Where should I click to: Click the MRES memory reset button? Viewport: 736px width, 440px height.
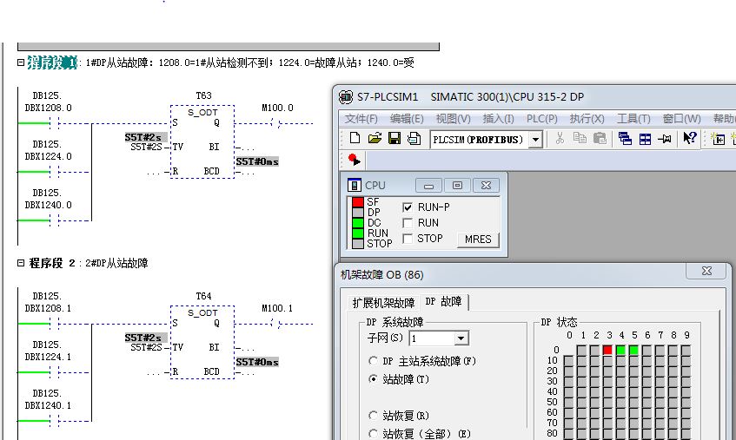point(478,240)
